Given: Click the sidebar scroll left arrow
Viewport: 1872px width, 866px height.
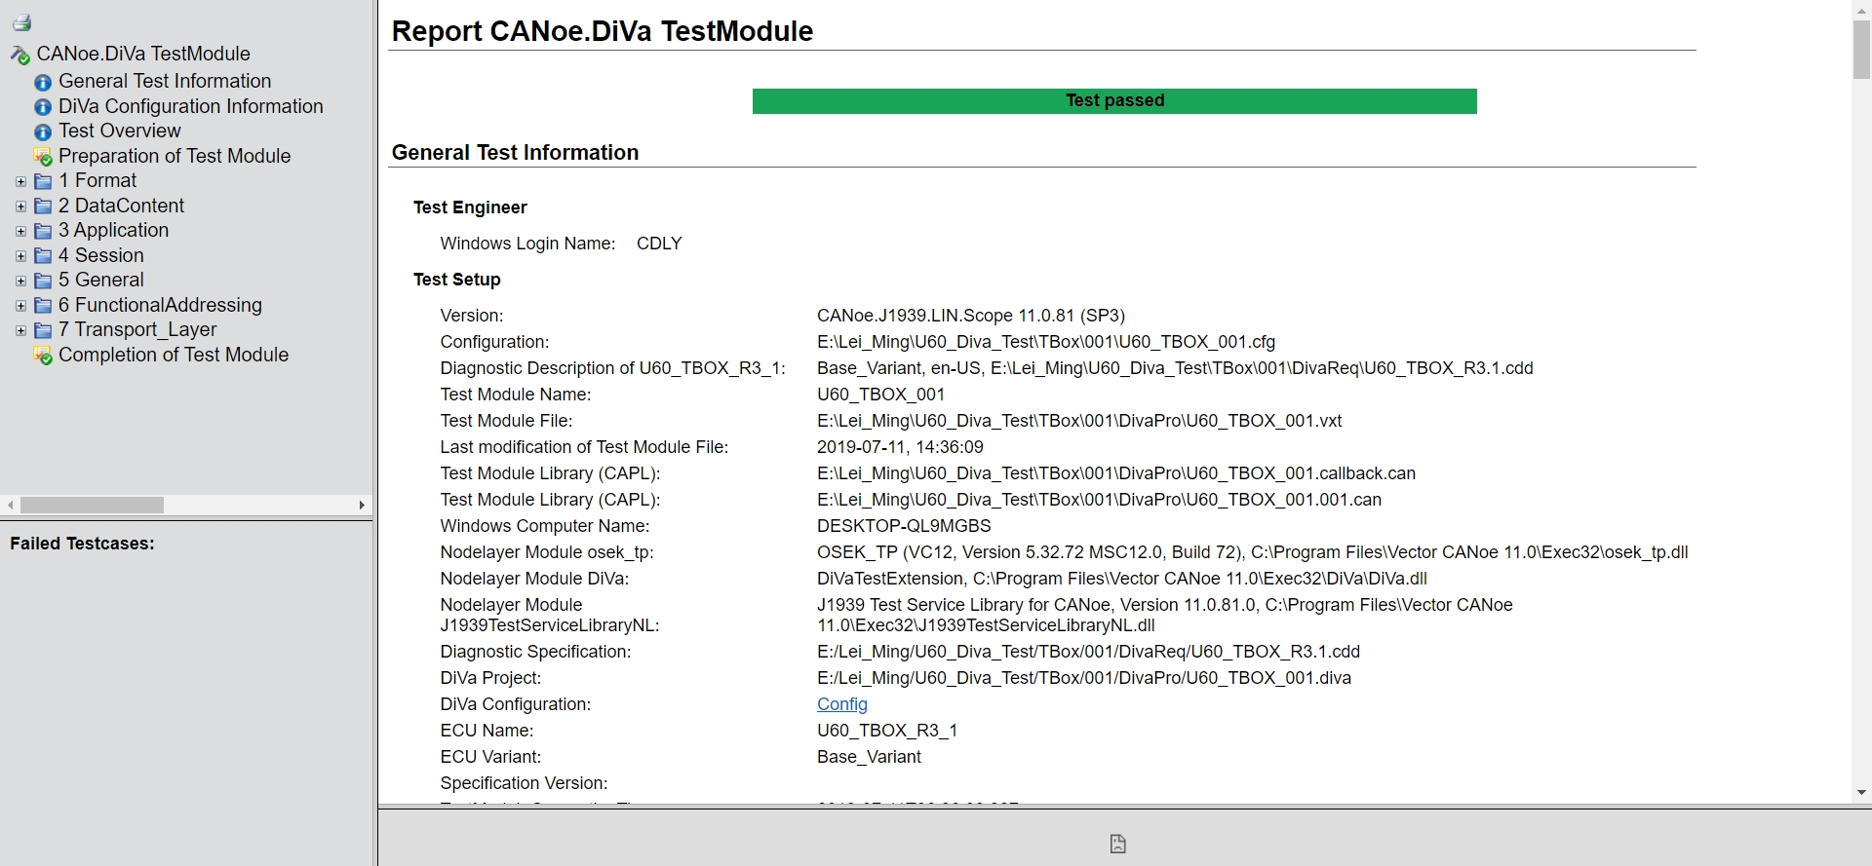Looking at the screenshot, I should [x=11, y=505].
